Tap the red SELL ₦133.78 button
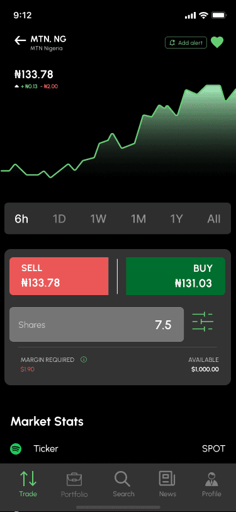Viewport: 236px width, 512px height. 59,276
